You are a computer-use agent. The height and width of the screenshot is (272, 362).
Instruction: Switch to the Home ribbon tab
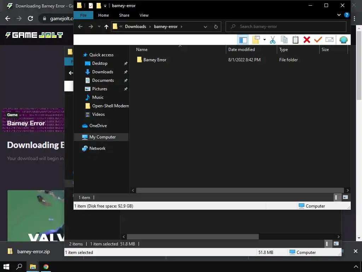coord(104,15)
